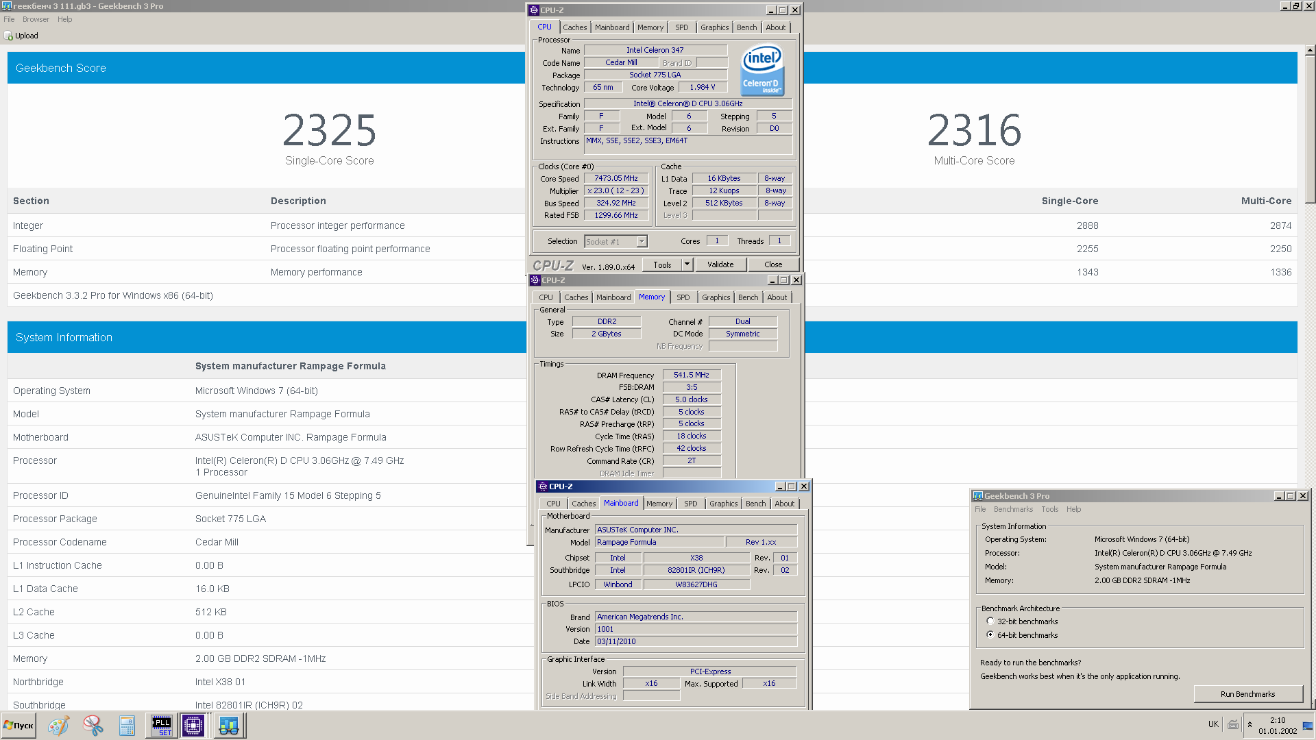This screenshot has height=740, width=1316.
Task: Switch to Caches tab in top CPU-Z window
Action: click(574, 27)
